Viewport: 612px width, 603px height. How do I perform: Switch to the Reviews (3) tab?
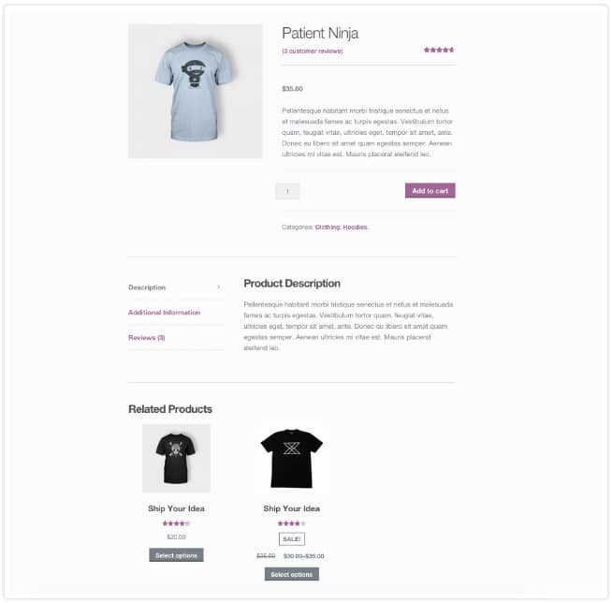tap(147, 338)
